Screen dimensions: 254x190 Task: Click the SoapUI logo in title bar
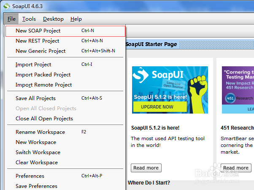[x=7, y=6]
